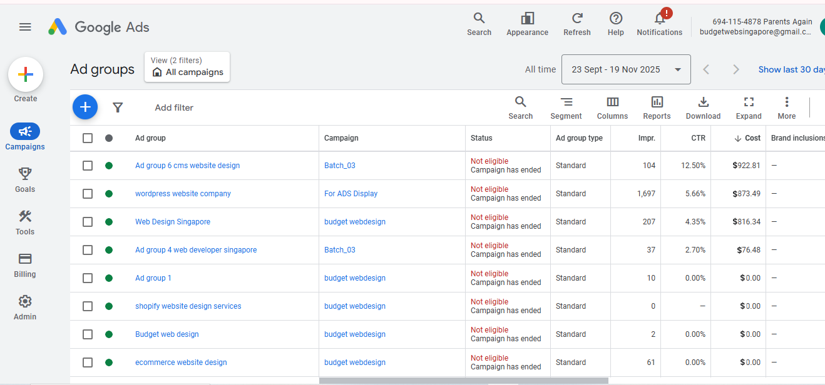
Task: Refresh the page using Refresh icon
Action: click(x=576, y=19)
